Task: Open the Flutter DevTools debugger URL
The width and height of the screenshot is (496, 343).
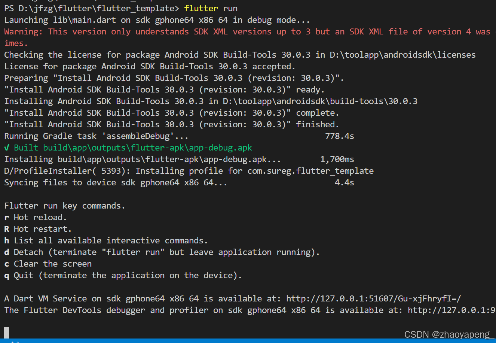Action: click(x=451, y=310)
